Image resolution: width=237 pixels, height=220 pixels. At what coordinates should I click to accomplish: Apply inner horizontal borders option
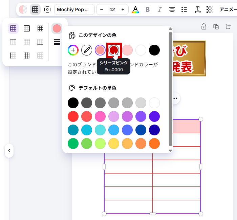[27, 42]
